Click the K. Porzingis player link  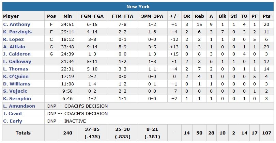18,32
